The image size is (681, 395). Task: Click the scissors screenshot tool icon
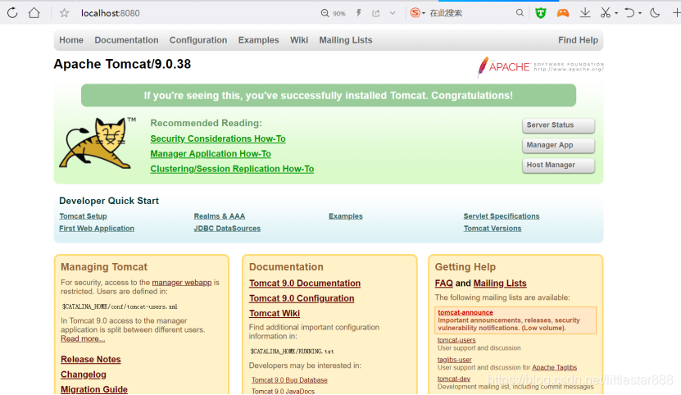606,12
